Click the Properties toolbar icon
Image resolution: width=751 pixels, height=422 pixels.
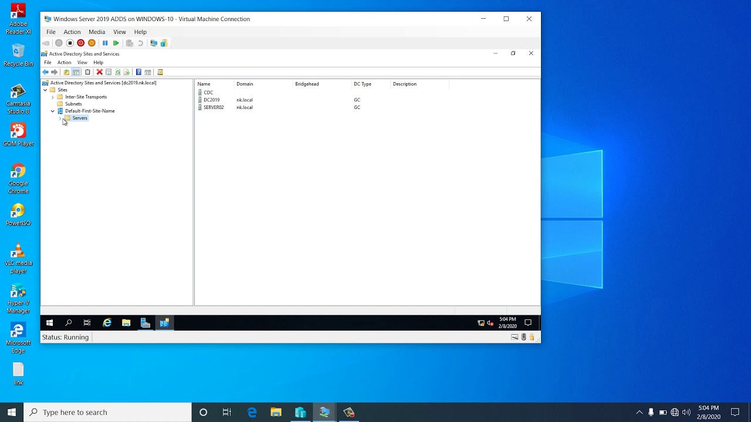[x=109, y=72]
